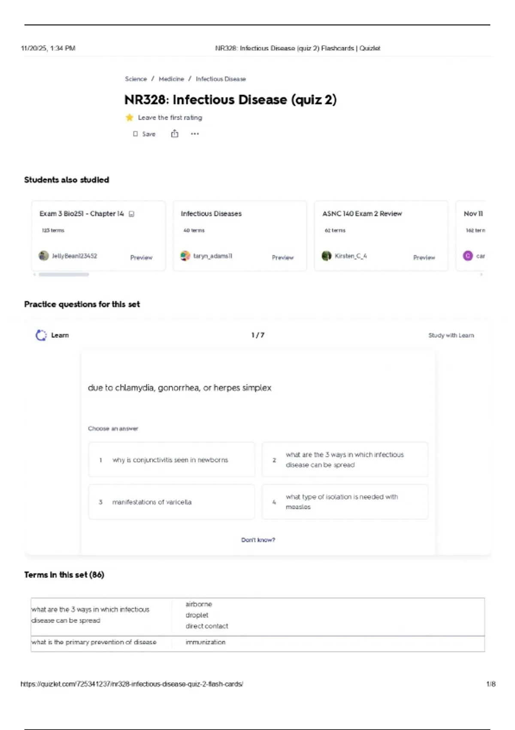Click the horizontal scrollbar under study sets
The height and width of the screenshot is (730, 515).
tap(64, 274)
